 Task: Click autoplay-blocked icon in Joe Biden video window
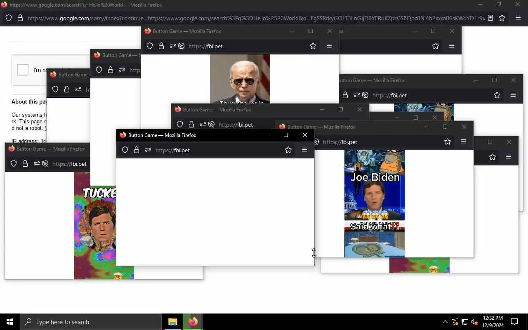tap(316, 142)
